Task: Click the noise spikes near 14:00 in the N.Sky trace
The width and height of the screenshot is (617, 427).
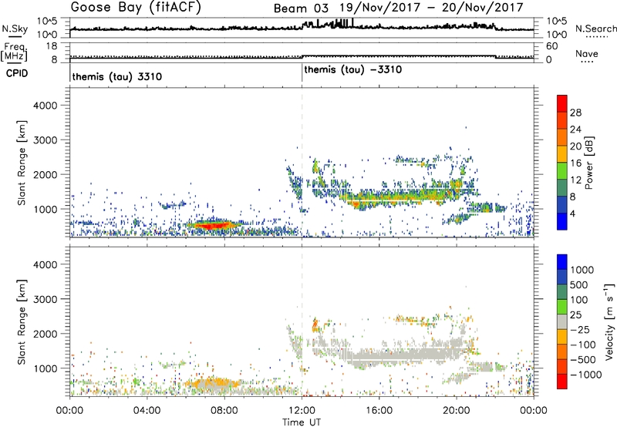Action: [x=342, y=23]
